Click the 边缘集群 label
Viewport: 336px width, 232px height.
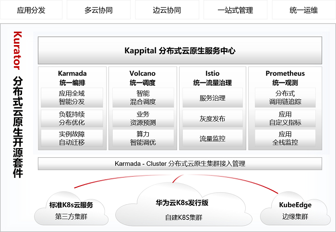coord(295,216)
